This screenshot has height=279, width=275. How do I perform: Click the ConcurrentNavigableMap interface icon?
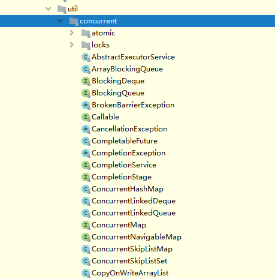86,237
